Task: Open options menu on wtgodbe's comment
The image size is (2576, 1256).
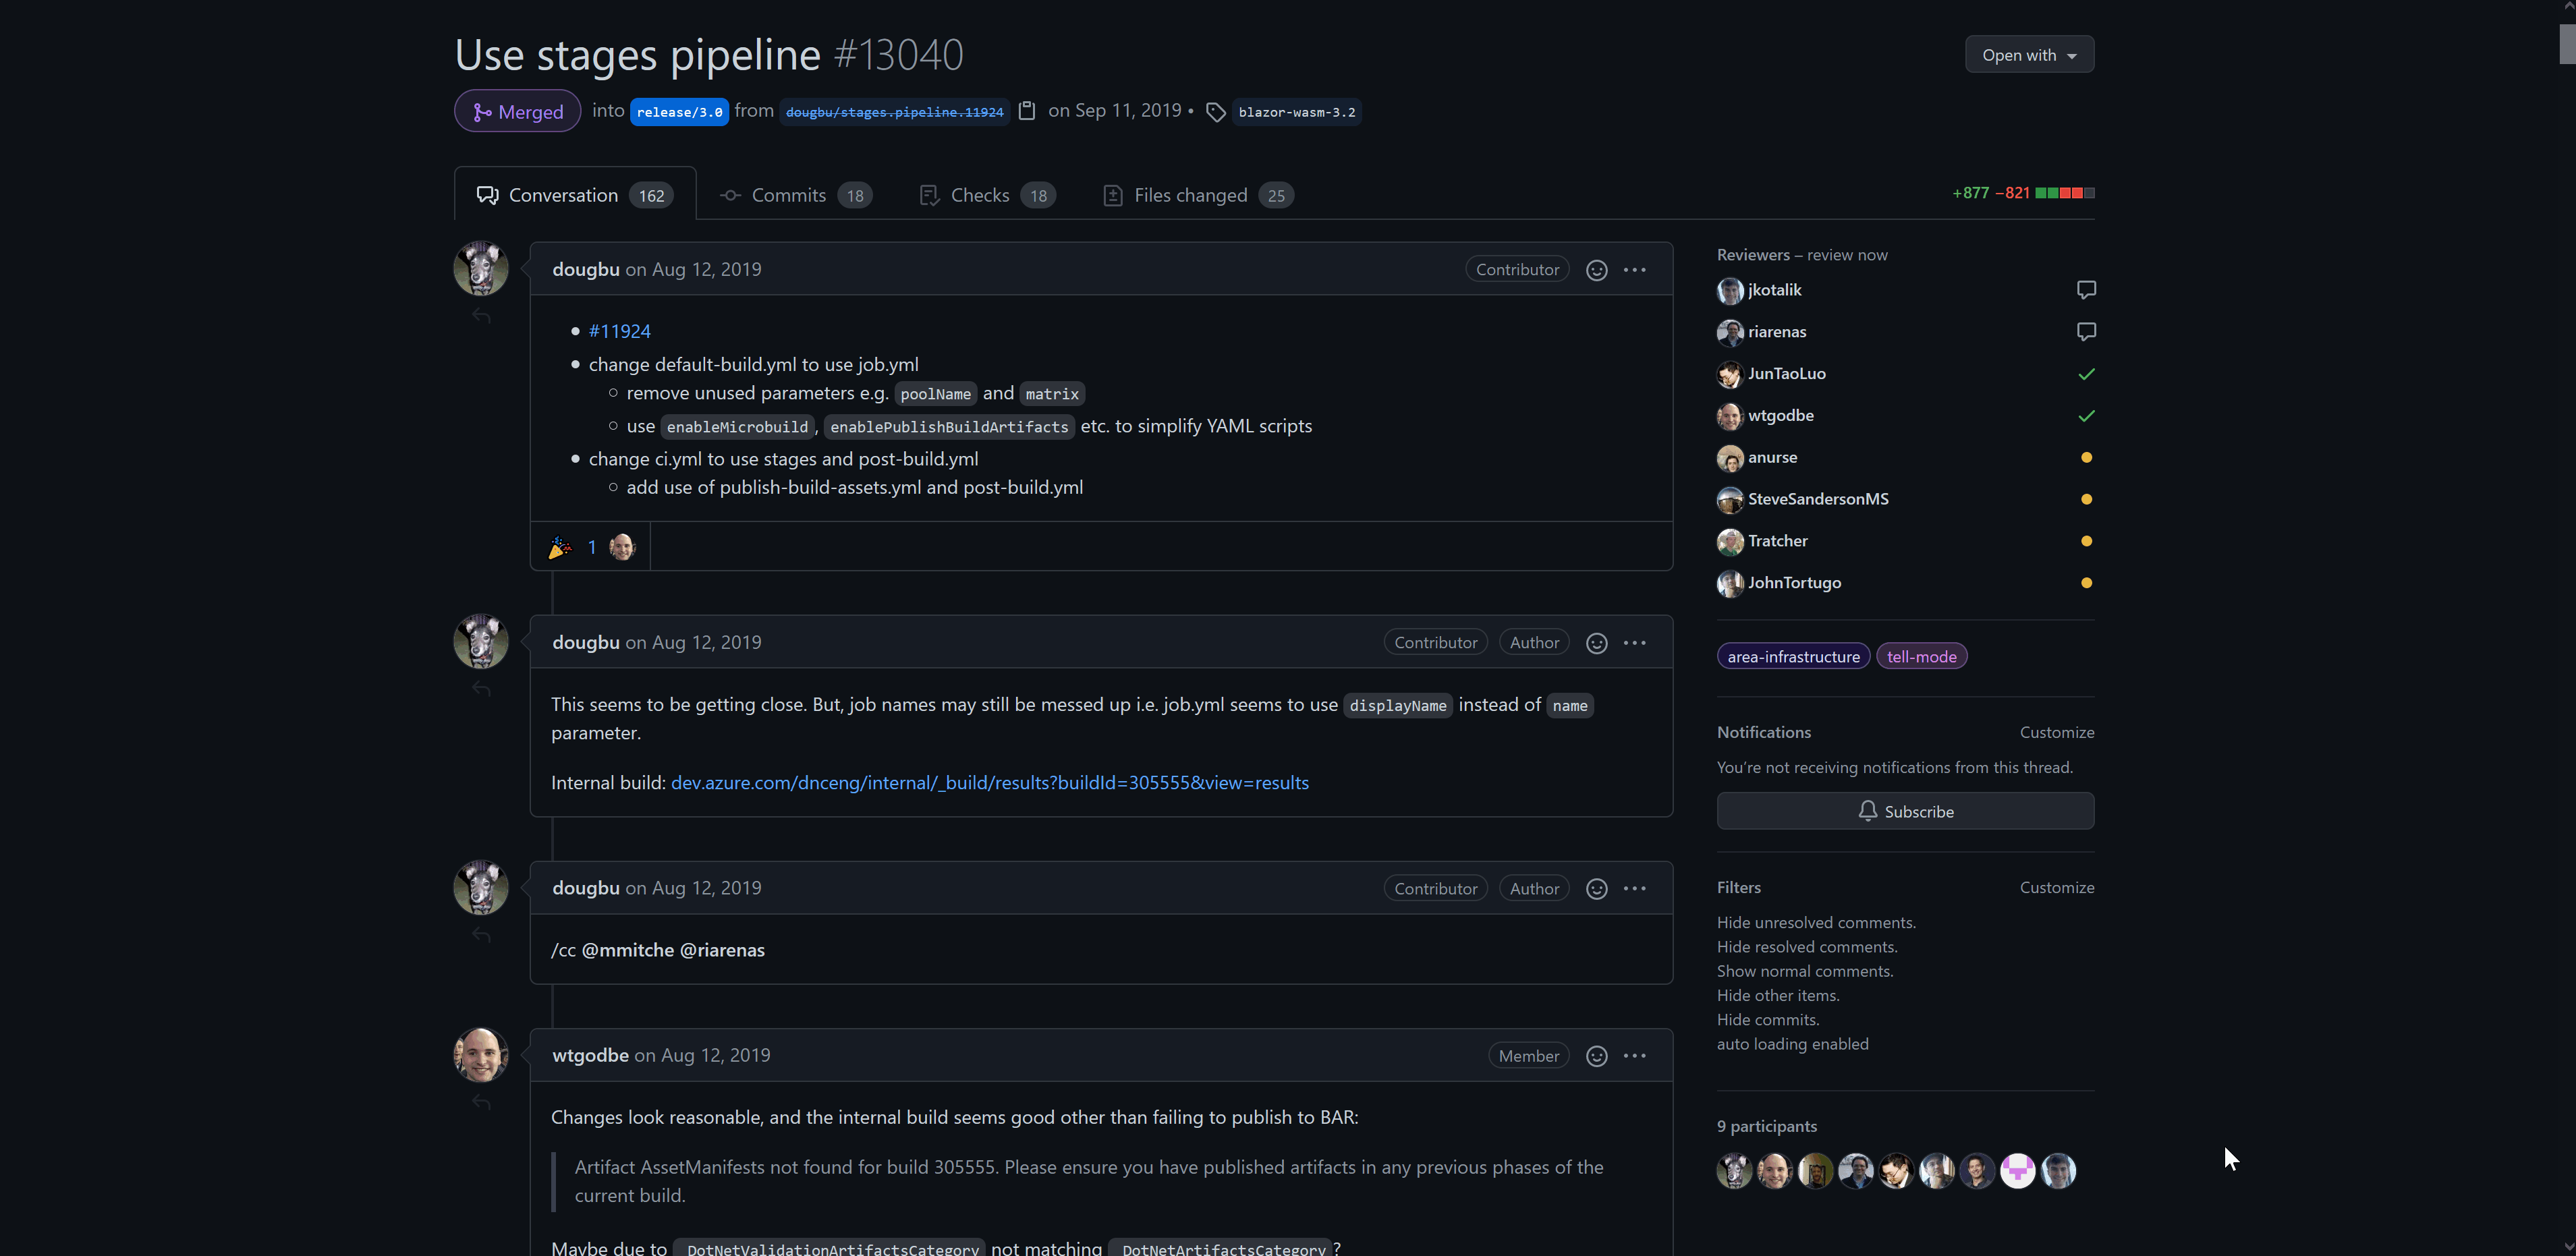Action: pos(1634,1056)
